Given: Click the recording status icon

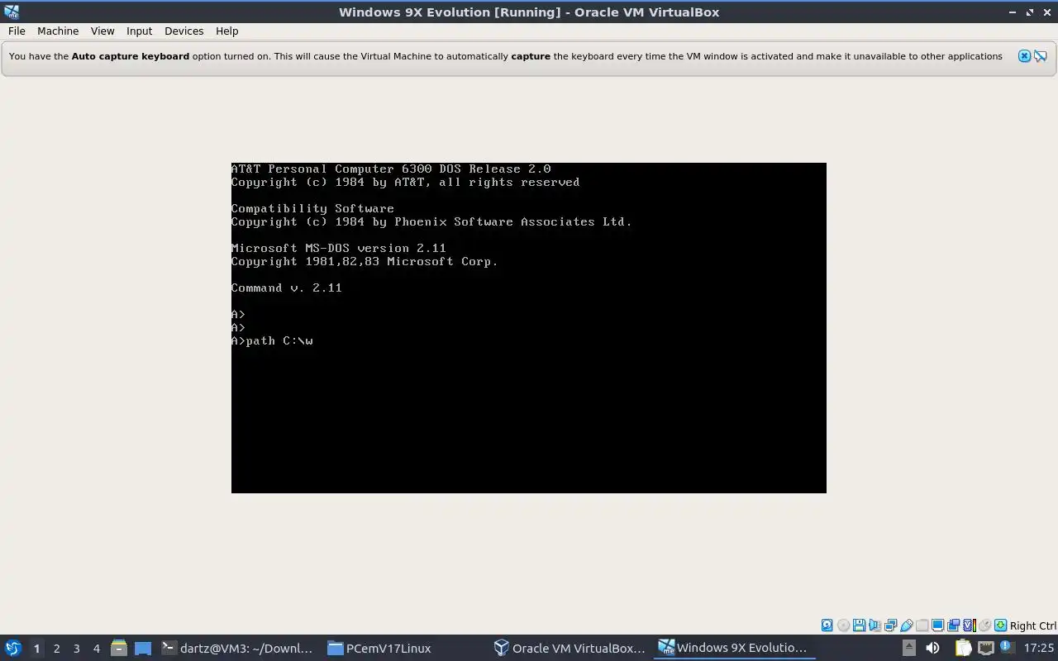Looking at the screenshot, I should 953,625.
